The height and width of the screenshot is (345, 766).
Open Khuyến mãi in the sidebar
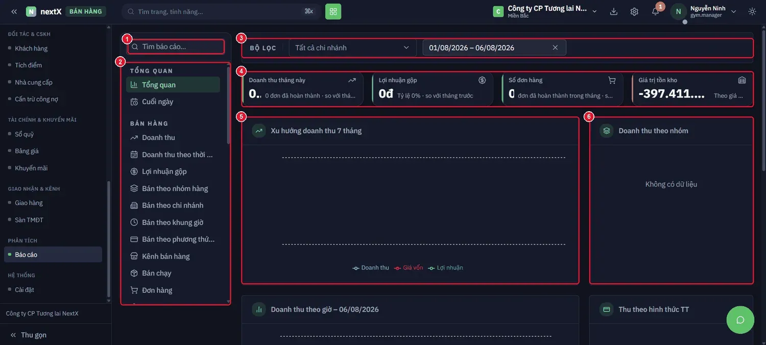(x=53, y=168)
